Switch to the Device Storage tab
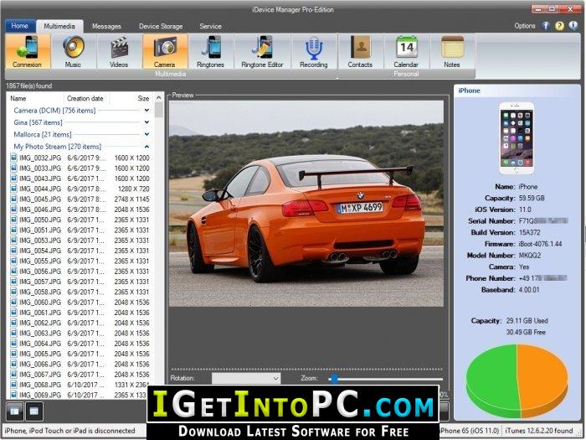The width and height of the screenshot is (586, 440). coord(161,26)
